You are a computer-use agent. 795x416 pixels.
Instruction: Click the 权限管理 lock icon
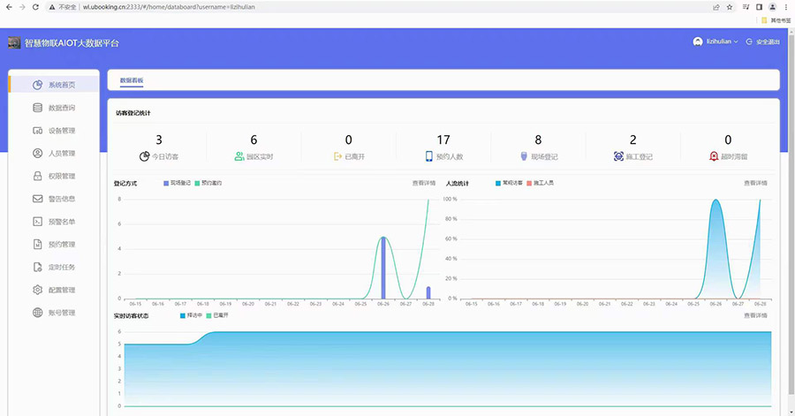click(37, 176)
